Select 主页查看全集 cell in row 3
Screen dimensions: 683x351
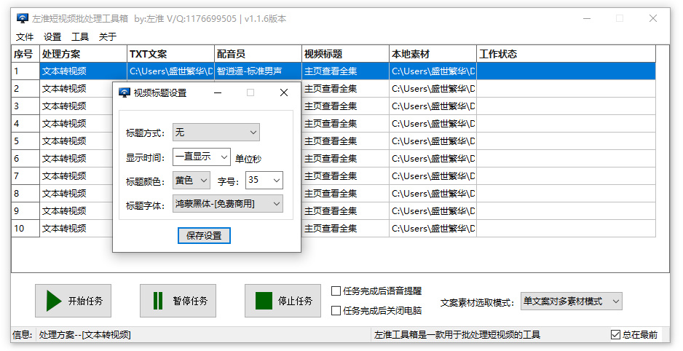[x=345, y=106]
